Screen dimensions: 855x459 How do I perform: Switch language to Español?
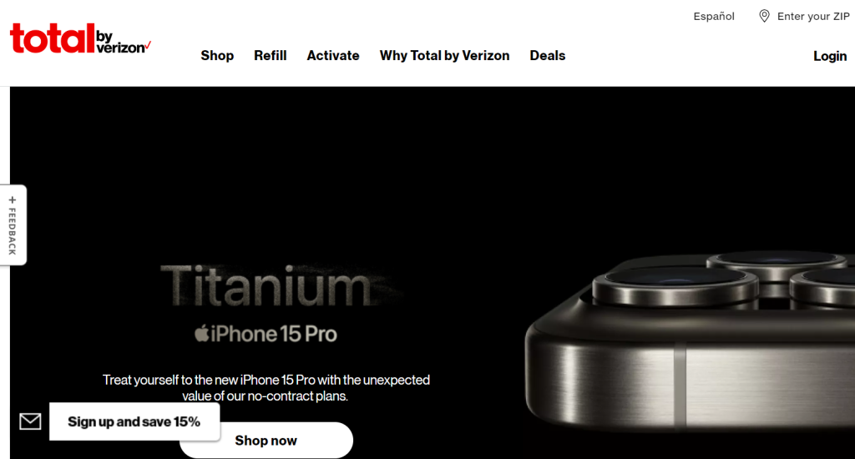coord(714,17)
